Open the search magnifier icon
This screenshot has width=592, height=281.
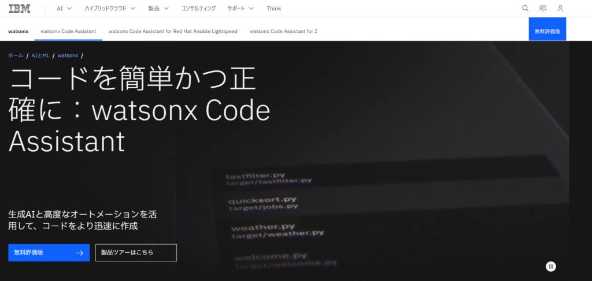coord(525,8)
